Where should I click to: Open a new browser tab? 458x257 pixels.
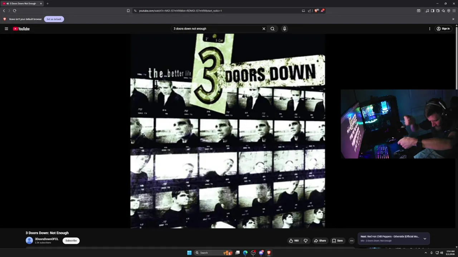pos(47,4)
